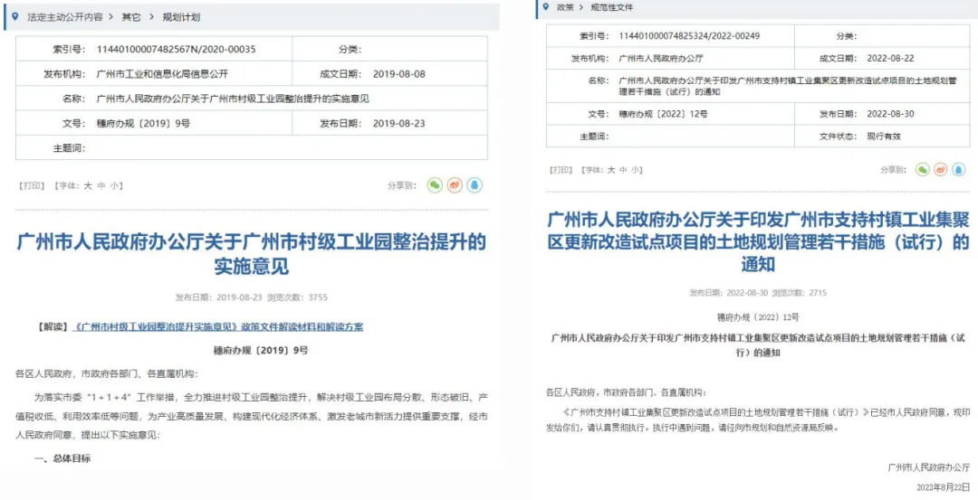Viewport: 978px width, 500px height.
Task: Click file status 现行有效
Action: point(884,136)
